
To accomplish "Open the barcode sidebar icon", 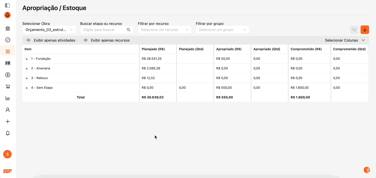I will [x=8, y=63].
